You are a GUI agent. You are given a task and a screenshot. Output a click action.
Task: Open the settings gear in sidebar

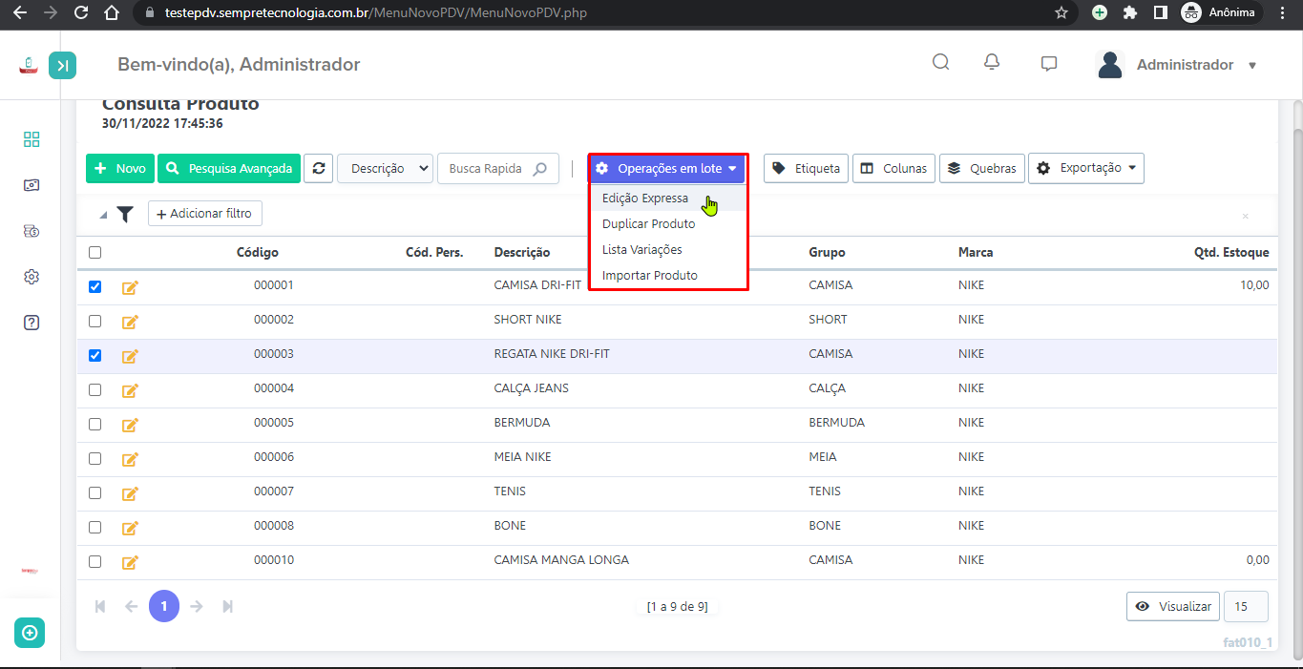tap(32, 277)
